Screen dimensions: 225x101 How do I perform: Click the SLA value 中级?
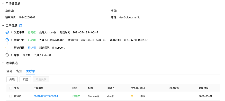pos(143,96)
